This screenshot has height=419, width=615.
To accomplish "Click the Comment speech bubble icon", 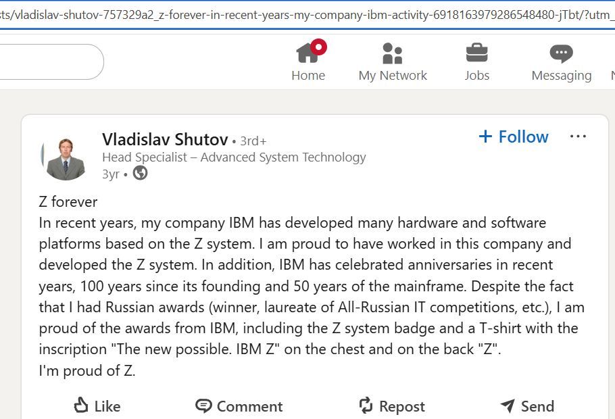I will tap(203, 405).
